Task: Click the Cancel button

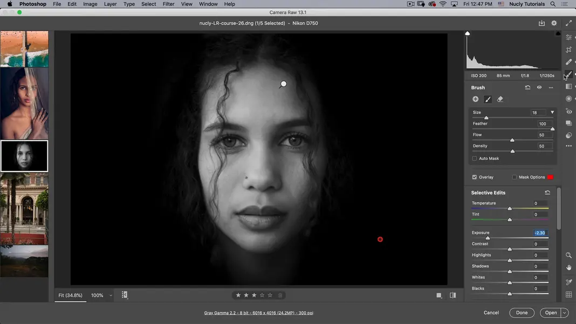Action: coord(491,313)
